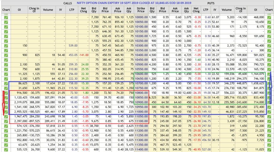Click the 10850.00 strike price link
This screenshot has height=152, width=274.
tap(141, 98)
